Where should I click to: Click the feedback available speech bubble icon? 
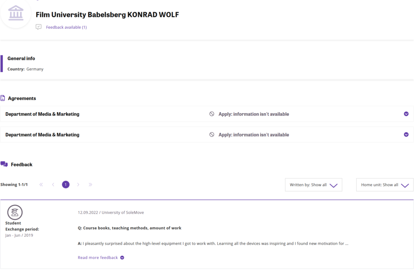click(x=39, y=27)
